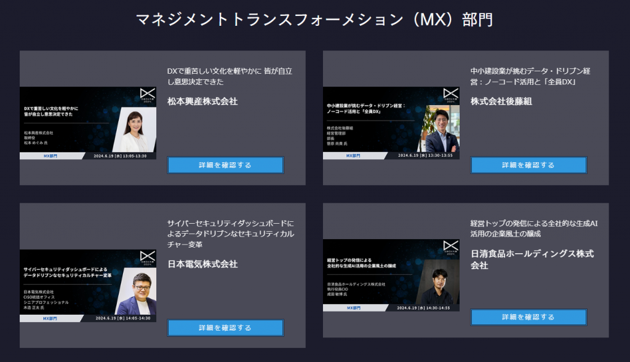
Task: Click the details button for 株式会社後藤組
Action: [x=528, y=165]
